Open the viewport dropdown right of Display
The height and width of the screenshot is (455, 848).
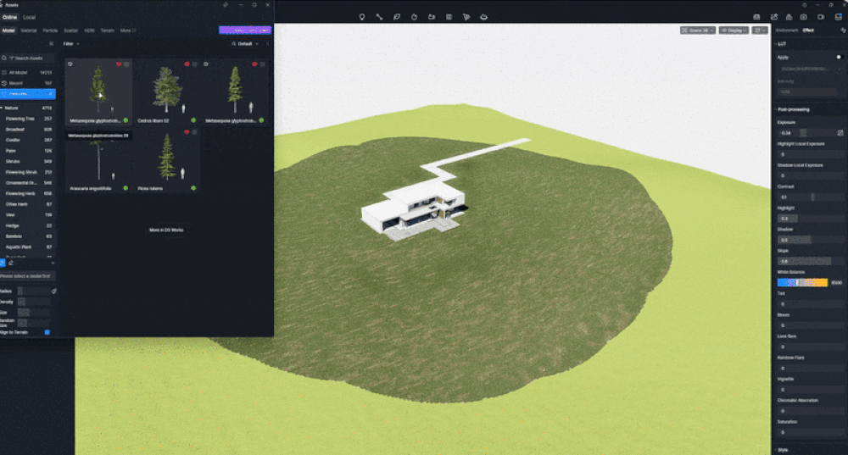760,31
